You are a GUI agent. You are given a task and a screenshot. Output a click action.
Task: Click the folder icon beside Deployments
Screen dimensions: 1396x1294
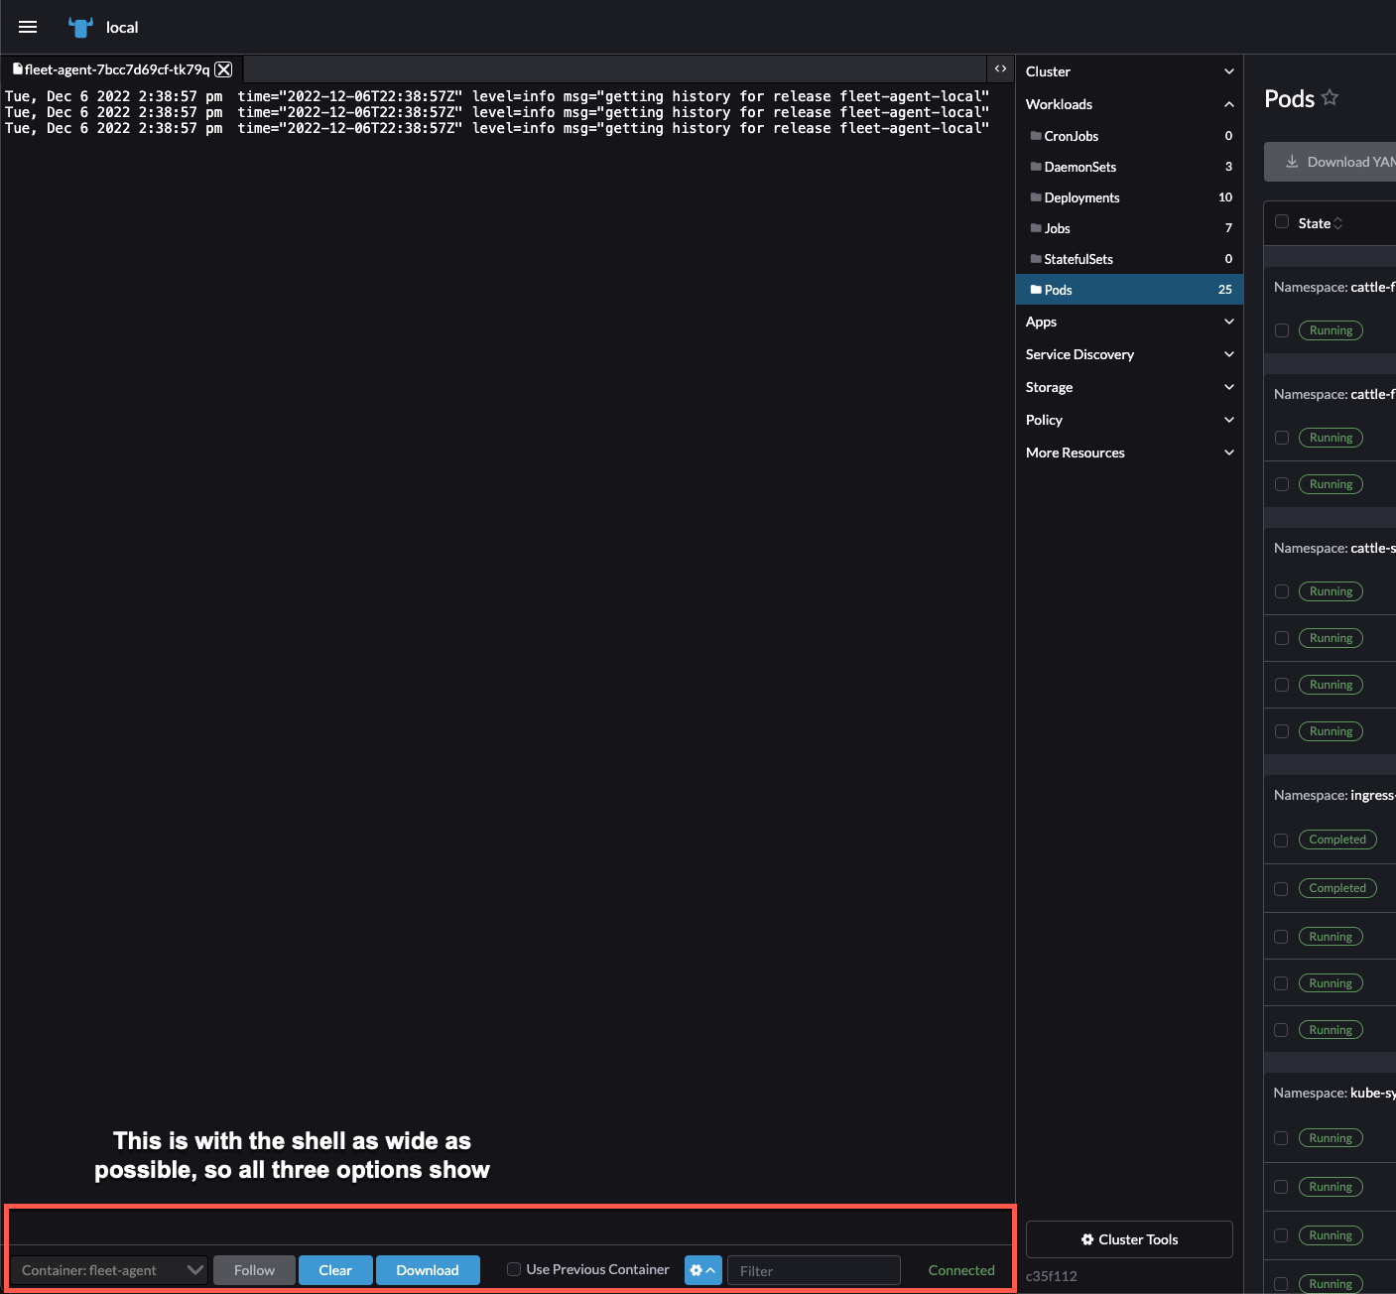click(1036, 197)
